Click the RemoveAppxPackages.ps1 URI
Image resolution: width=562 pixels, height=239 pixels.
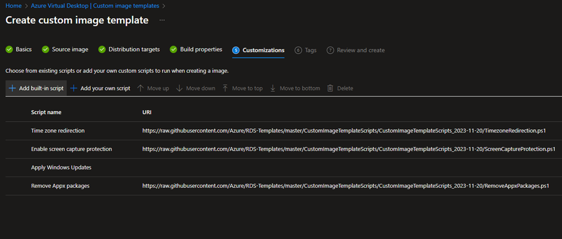pyautogui.click(x=346, y=186)
